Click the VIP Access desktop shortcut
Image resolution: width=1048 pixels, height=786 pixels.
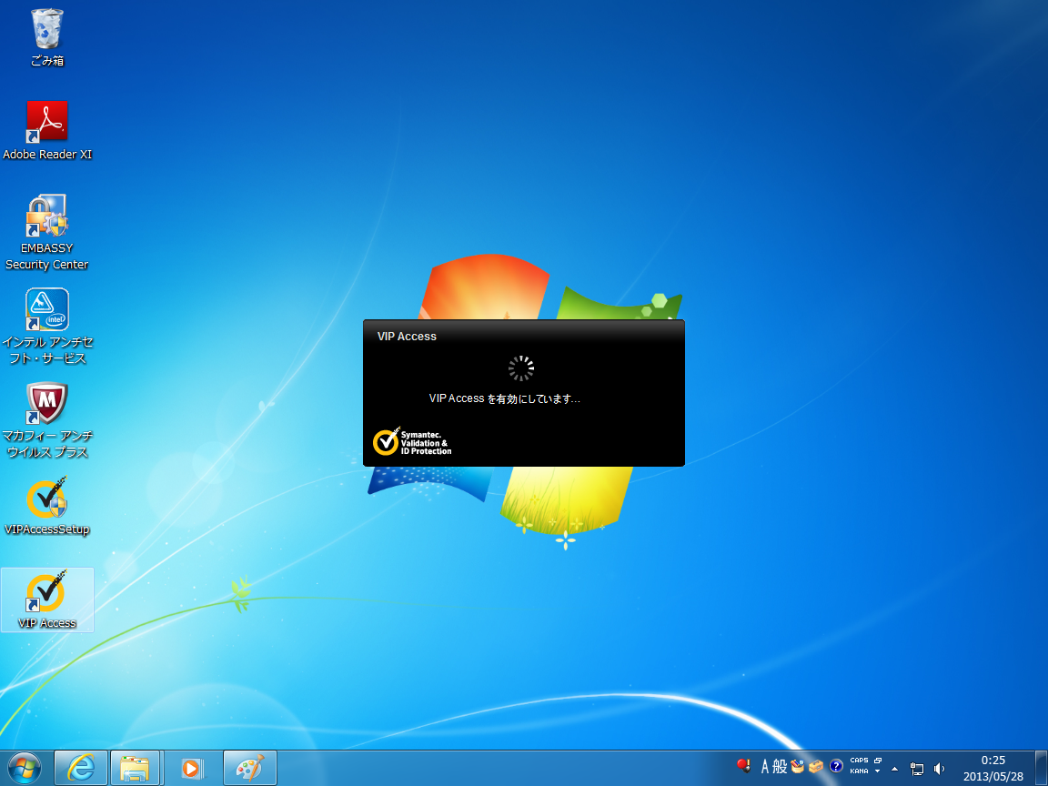click(46, 591)
